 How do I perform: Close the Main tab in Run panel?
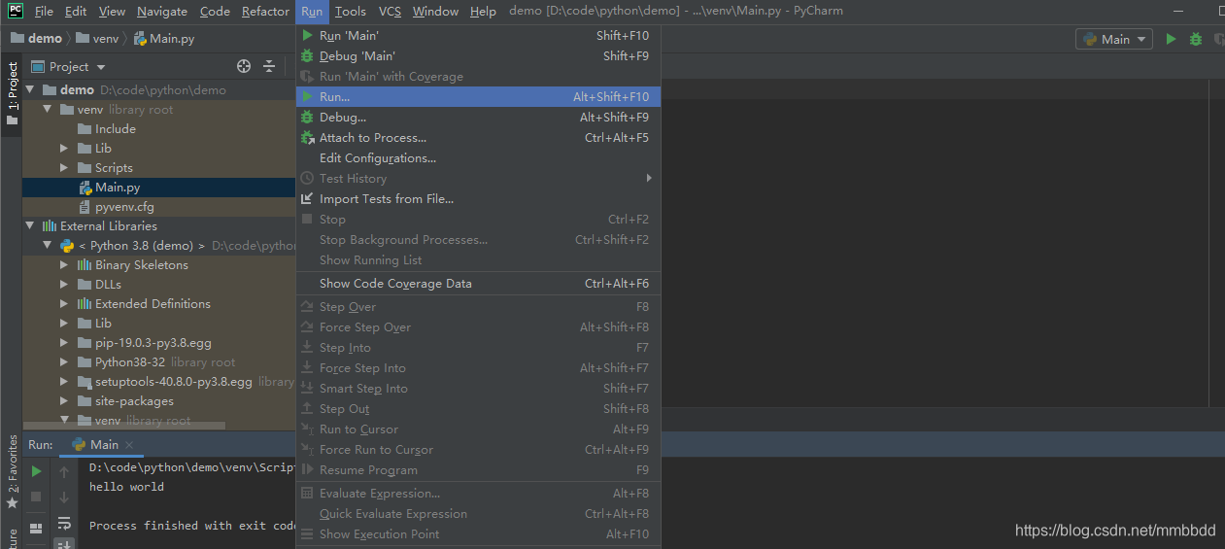(x=129, y=445)
